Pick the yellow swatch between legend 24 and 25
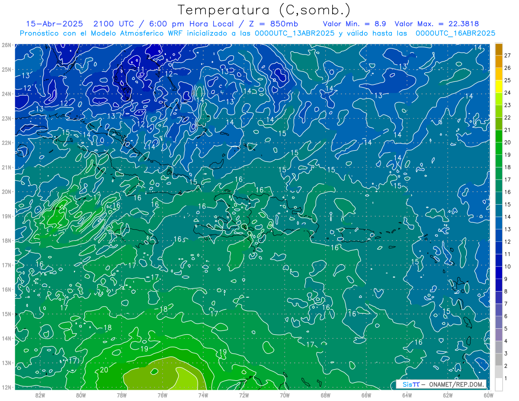519x401 pixels. [499, 87]
